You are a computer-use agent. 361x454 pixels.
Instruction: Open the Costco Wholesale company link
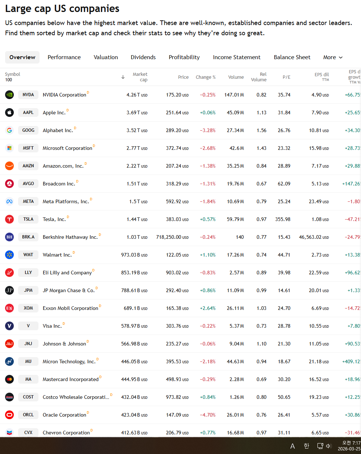[x=76, y=397]
